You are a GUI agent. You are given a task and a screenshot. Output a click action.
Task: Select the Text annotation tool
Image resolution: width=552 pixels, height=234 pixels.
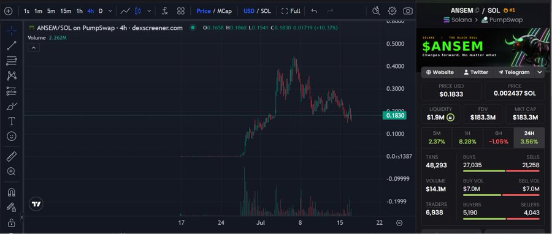pos(12,121)
